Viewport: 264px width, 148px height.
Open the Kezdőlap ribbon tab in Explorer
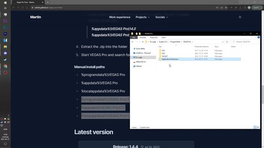coord(142,37)
